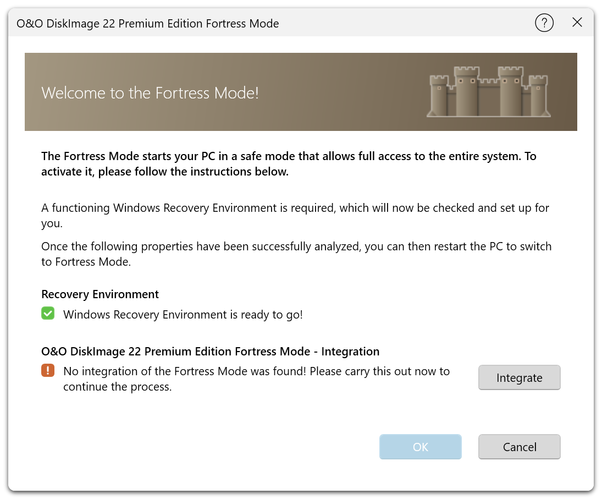
Task: Select the 'Recovery Environment' section heading
Action: 100,294
